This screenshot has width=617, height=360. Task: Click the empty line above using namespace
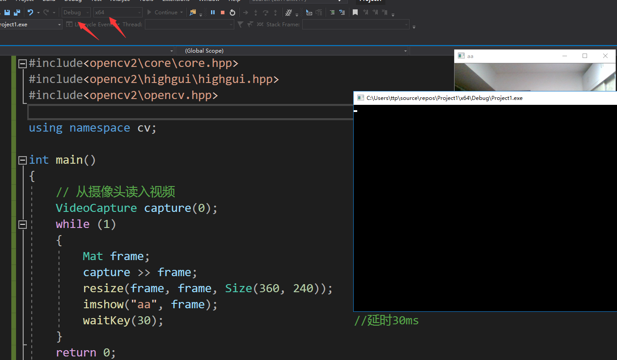[190, 112]
